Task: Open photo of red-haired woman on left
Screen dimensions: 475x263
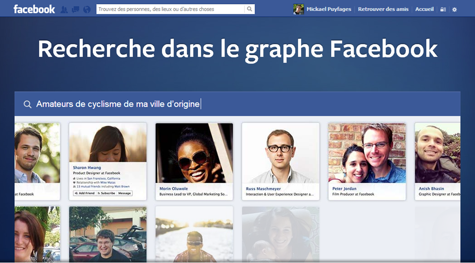Action: click(37, 235)
